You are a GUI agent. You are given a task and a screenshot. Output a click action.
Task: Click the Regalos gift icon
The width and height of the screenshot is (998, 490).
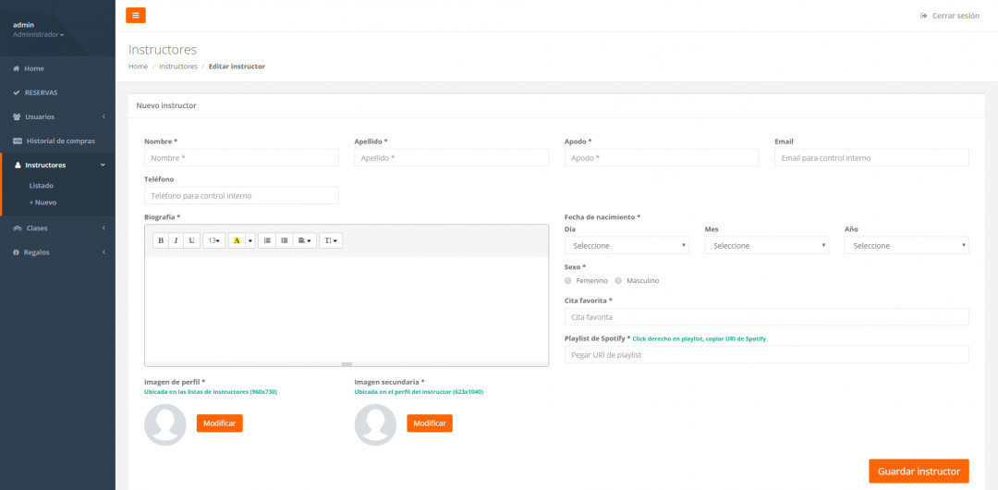click(17, 251)
